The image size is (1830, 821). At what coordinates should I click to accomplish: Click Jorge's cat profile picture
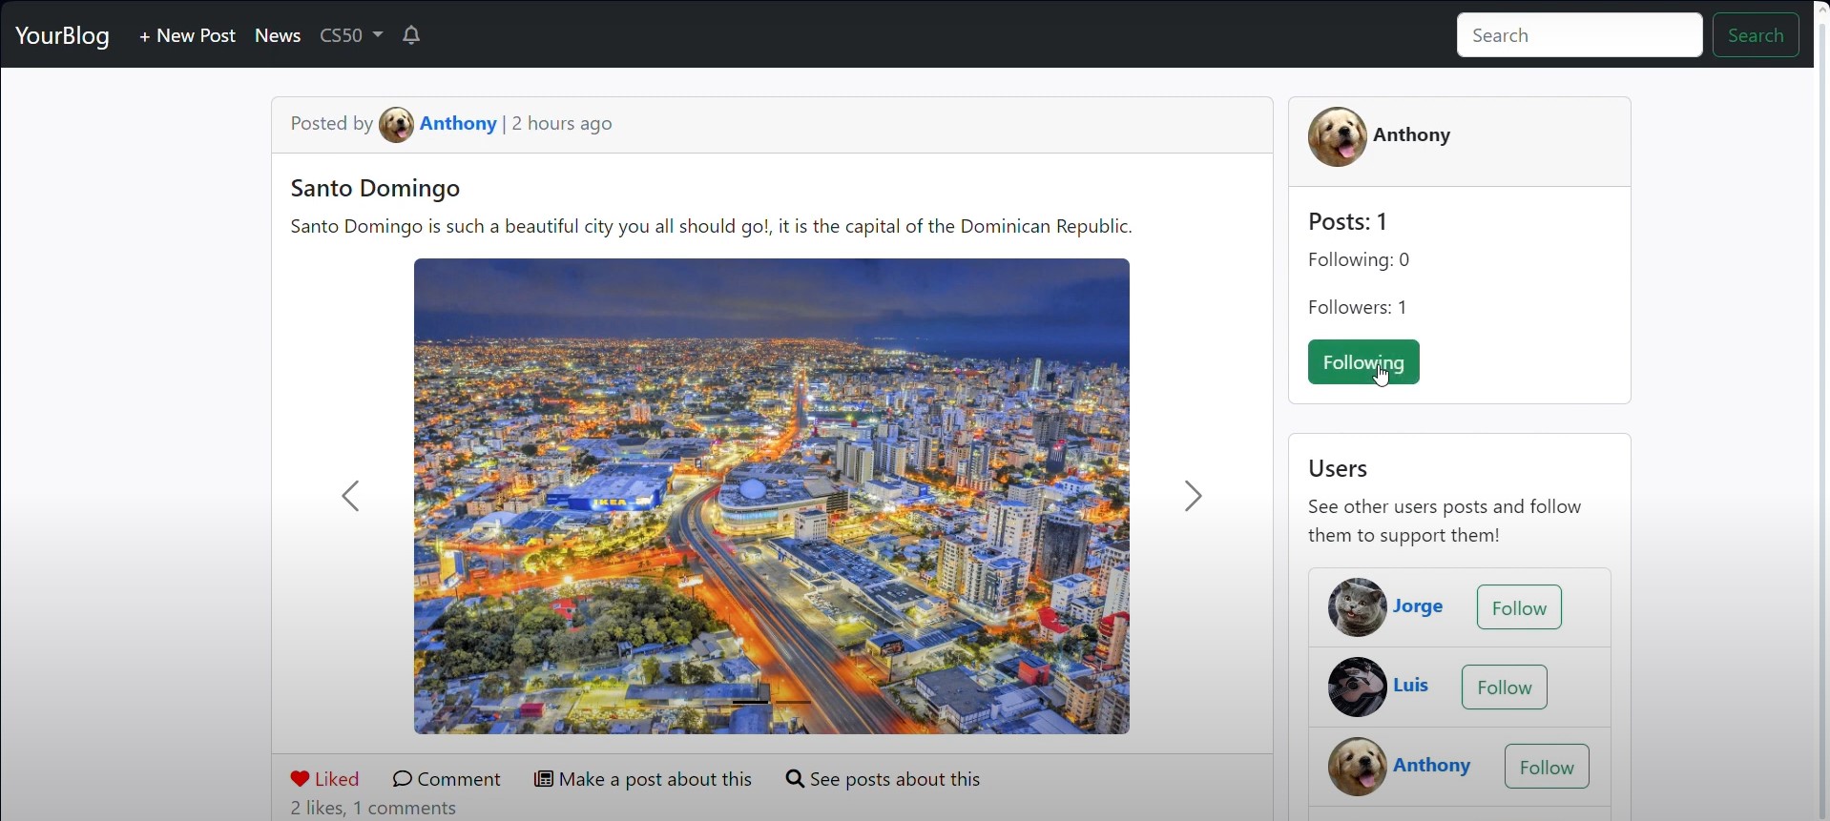pos(1357,607)
